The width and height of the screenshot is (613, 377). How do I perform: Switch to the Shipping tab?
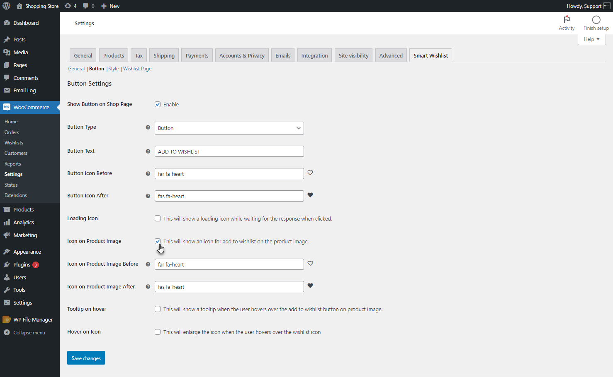[164, 55]
